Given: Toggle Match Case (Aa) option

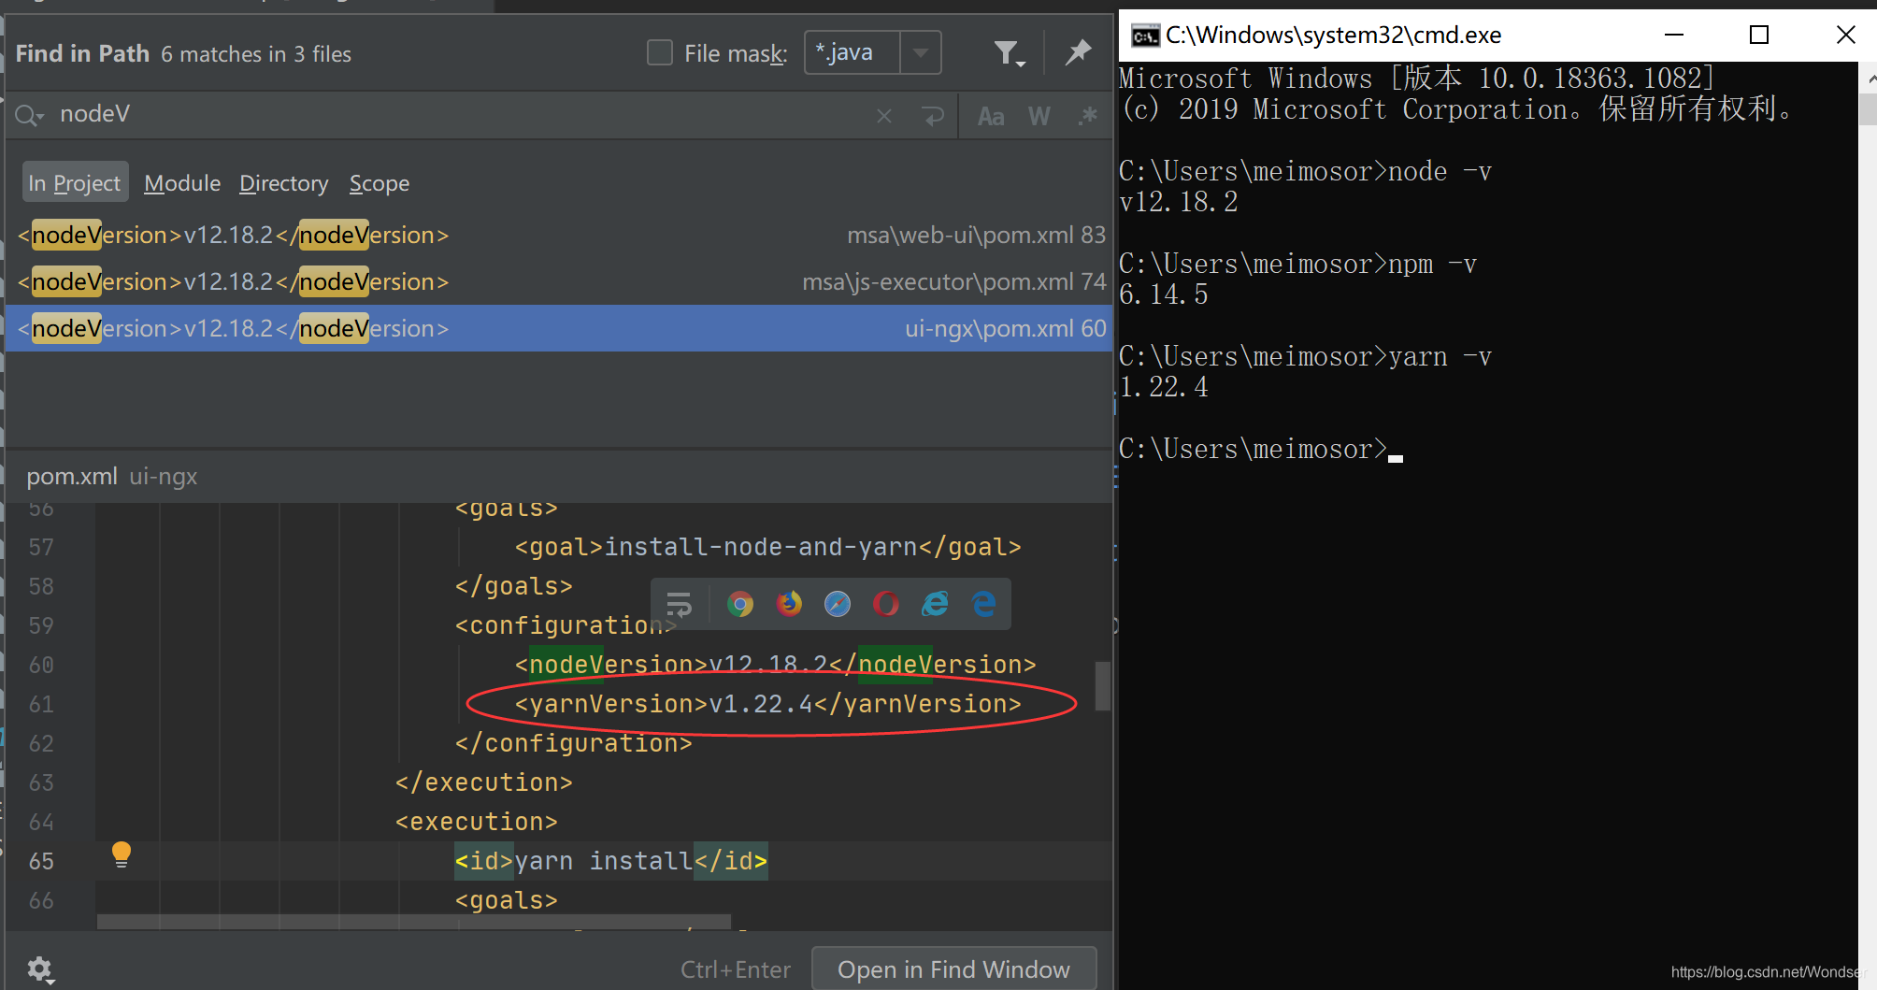Looking at the screenshot, I should click(x=991, y=116).
